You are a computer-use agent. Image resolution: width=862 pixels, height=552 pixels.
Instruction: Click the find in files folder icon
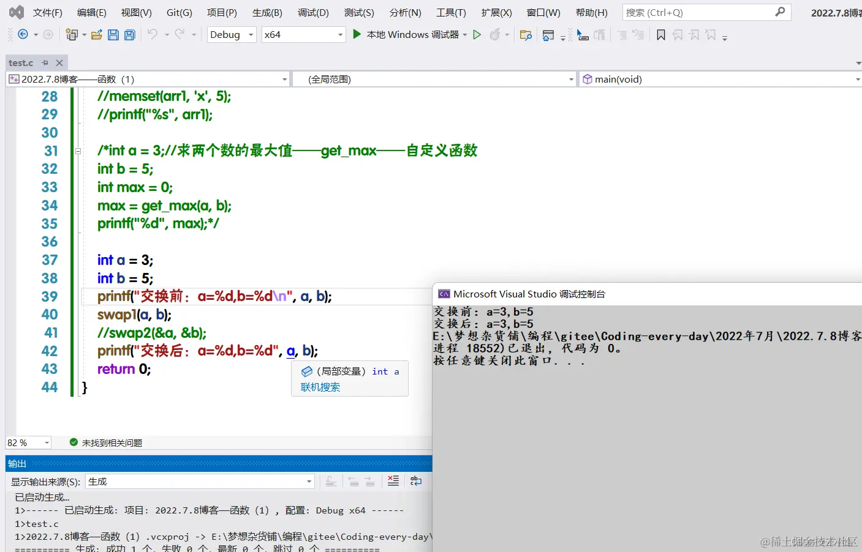[526, 35]
